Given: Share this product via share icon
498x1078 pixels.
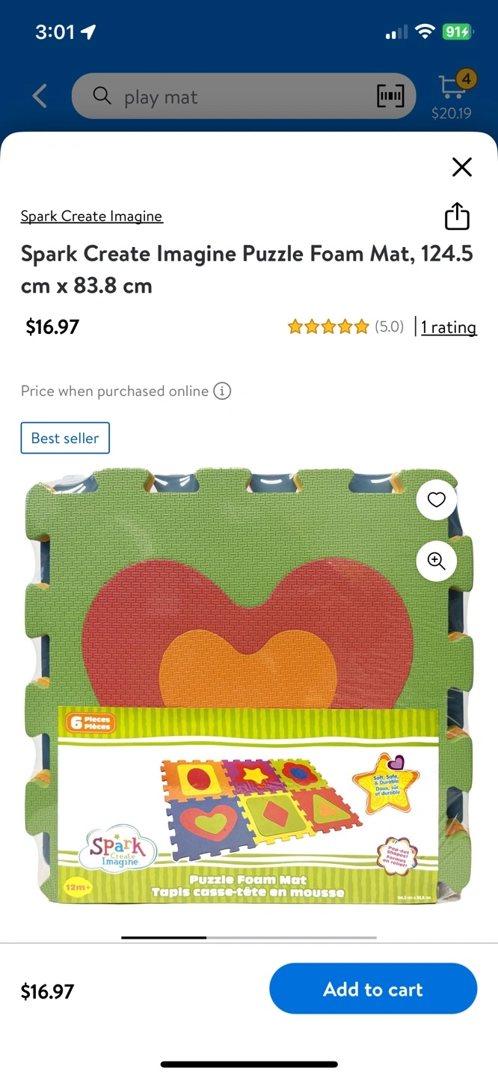Looking at the screenshot, I should pyautogui.click(x=457, y=216).
